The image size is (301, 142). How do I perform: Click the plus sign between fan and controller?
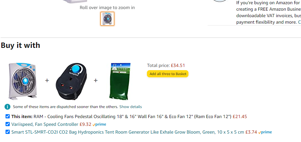47,80
